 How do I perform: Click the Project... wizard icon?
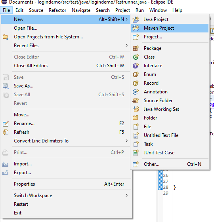136,37
